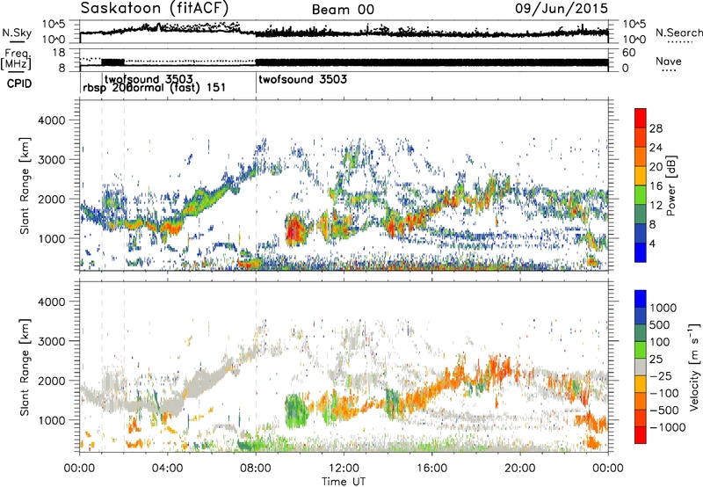Click the black frequency band after 08:00
This screenshot has height=487, width=703.
[431, 62]
